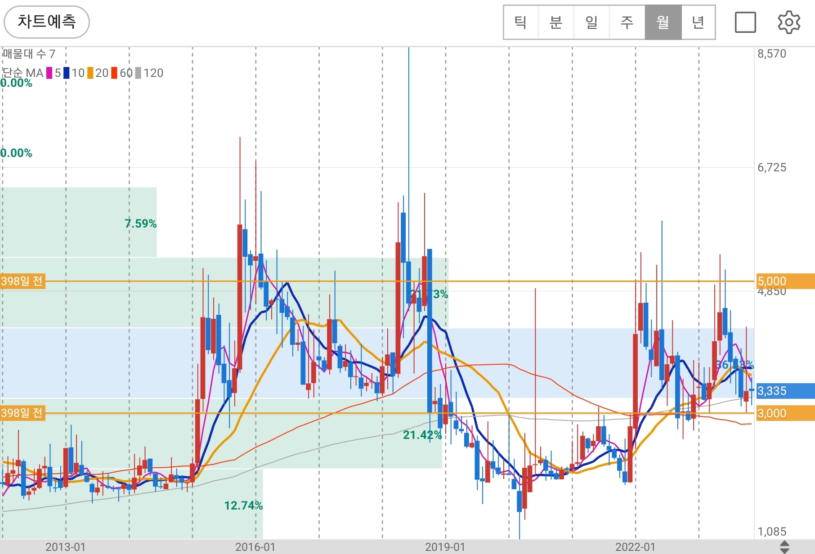Tap the fullscreen square icon
This screenshot has width=815, height=554.
click(745, 22)
